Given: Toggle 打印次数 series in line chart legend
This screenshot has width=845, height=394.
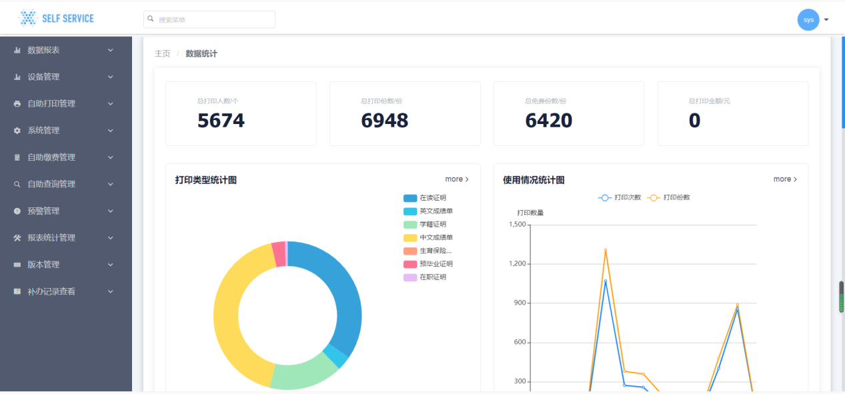Looking at the screenshot, I should (x=620, y=198).
